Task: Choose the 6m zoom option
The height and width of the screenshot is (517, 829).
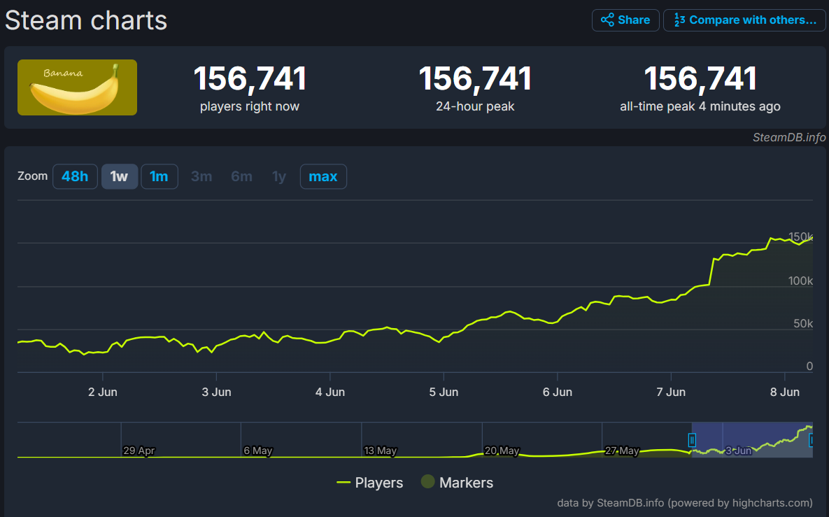Action: pos(241,176)
